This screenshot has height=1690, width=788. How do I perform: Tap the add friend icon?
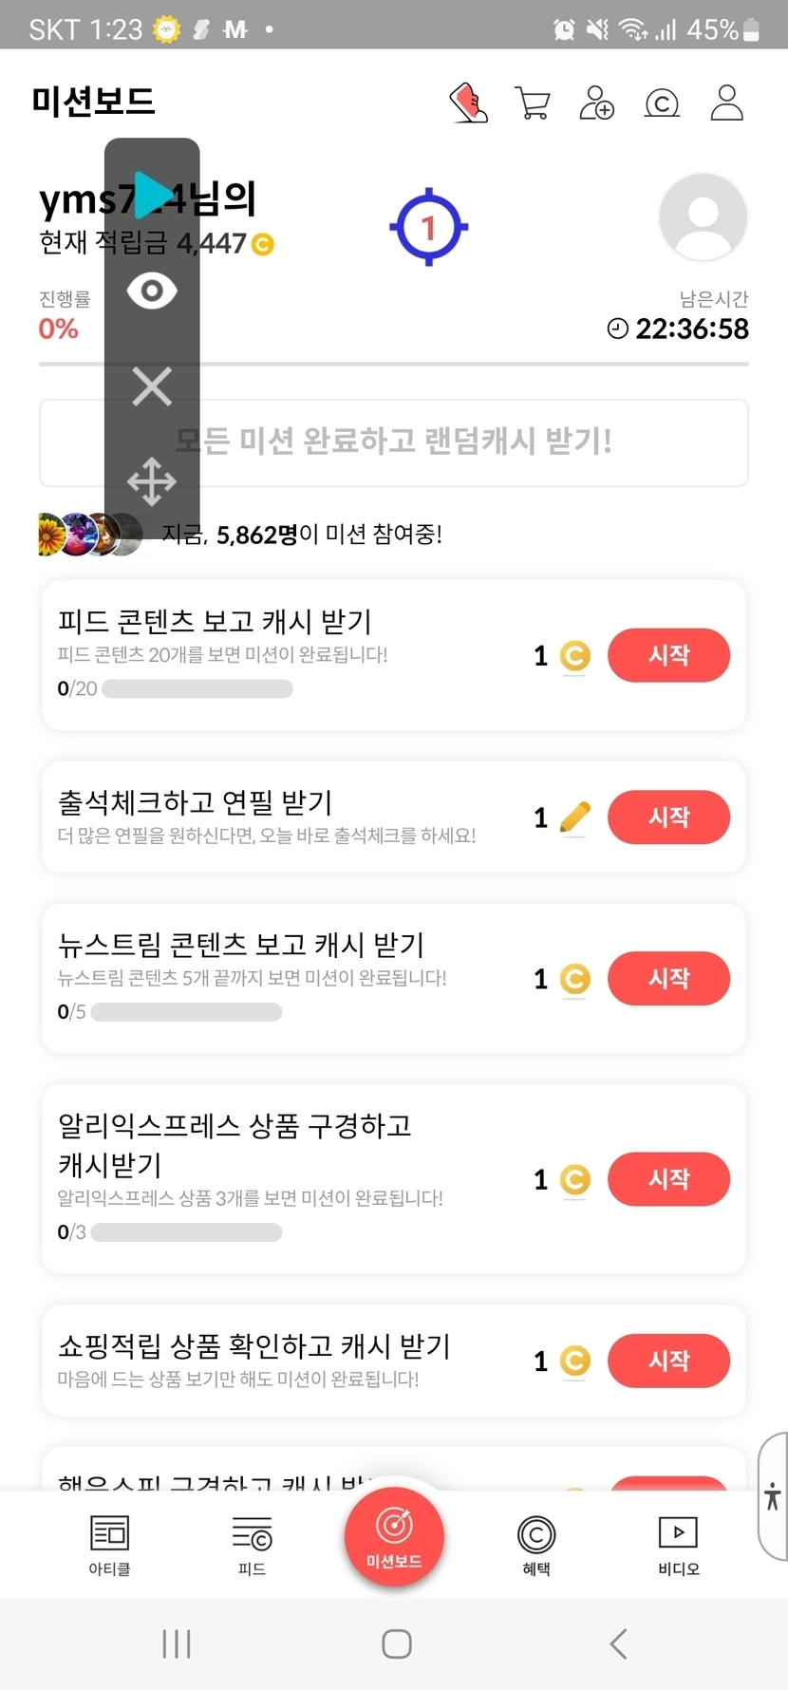pyautogui.click(x=596, y=103)
